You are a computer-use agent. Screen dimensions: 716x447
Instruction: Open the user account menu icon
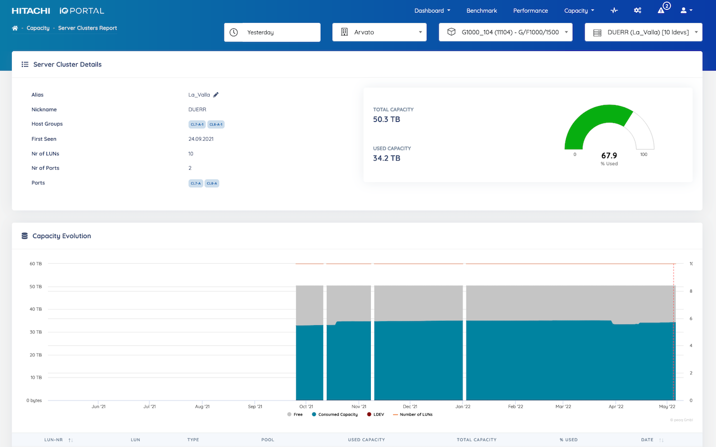686,11
